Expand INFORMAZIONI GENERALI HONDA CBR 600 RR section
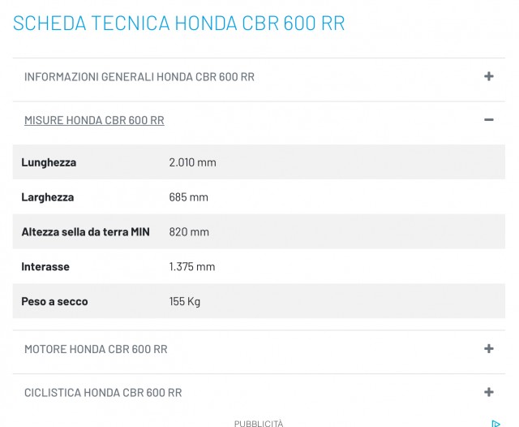This screenshot has height=427, width=519. pyautogui.click(x=139, y=77)
